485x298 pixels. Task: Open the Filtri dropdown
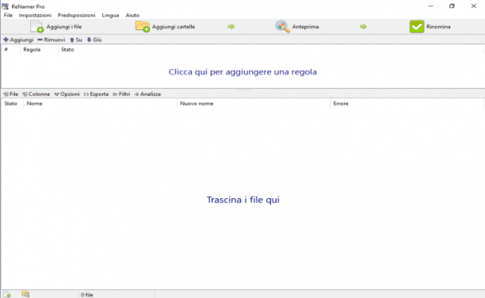(121, 94)
